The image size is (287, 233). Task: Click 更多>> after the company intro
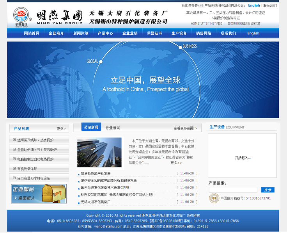176,163
